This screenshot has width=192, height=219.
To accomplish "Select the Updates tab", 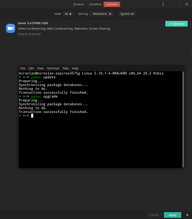I will coord(112,4).
